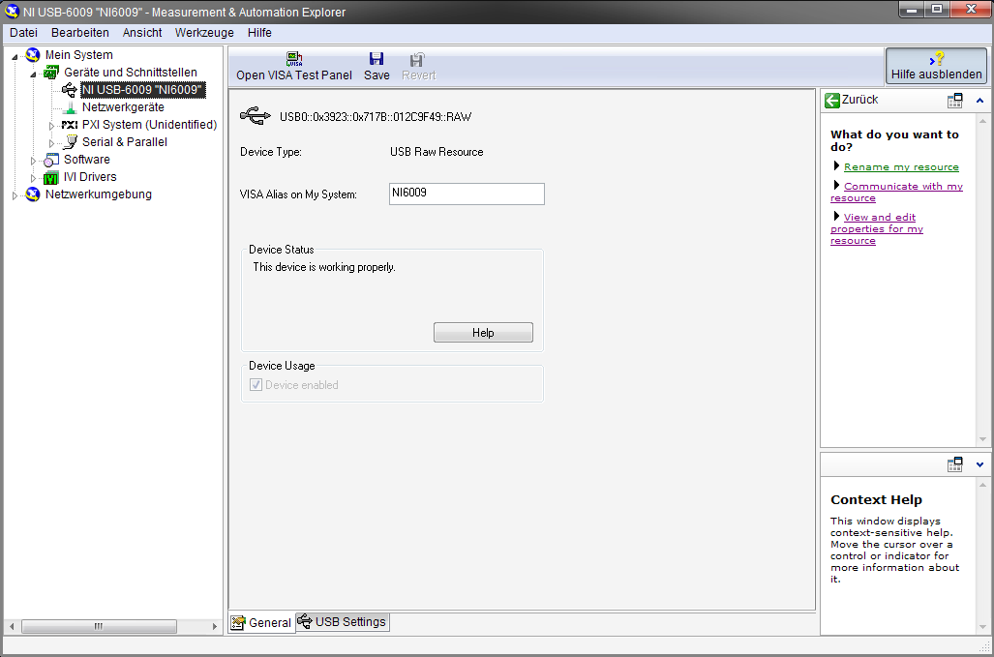This screenshot has height=657, width=994.
Task: Click the tree pane horizontal scrollbar thumb
Action: tap(99, 627)
